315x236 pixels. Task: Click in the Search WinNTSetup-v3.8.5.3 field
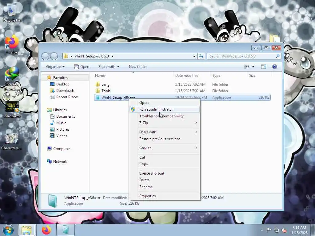pos(241,56)
